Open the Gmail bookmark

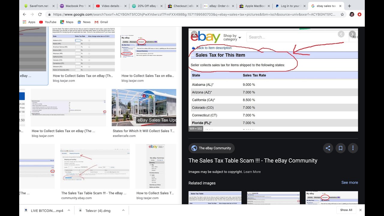[x=101, y=22]
